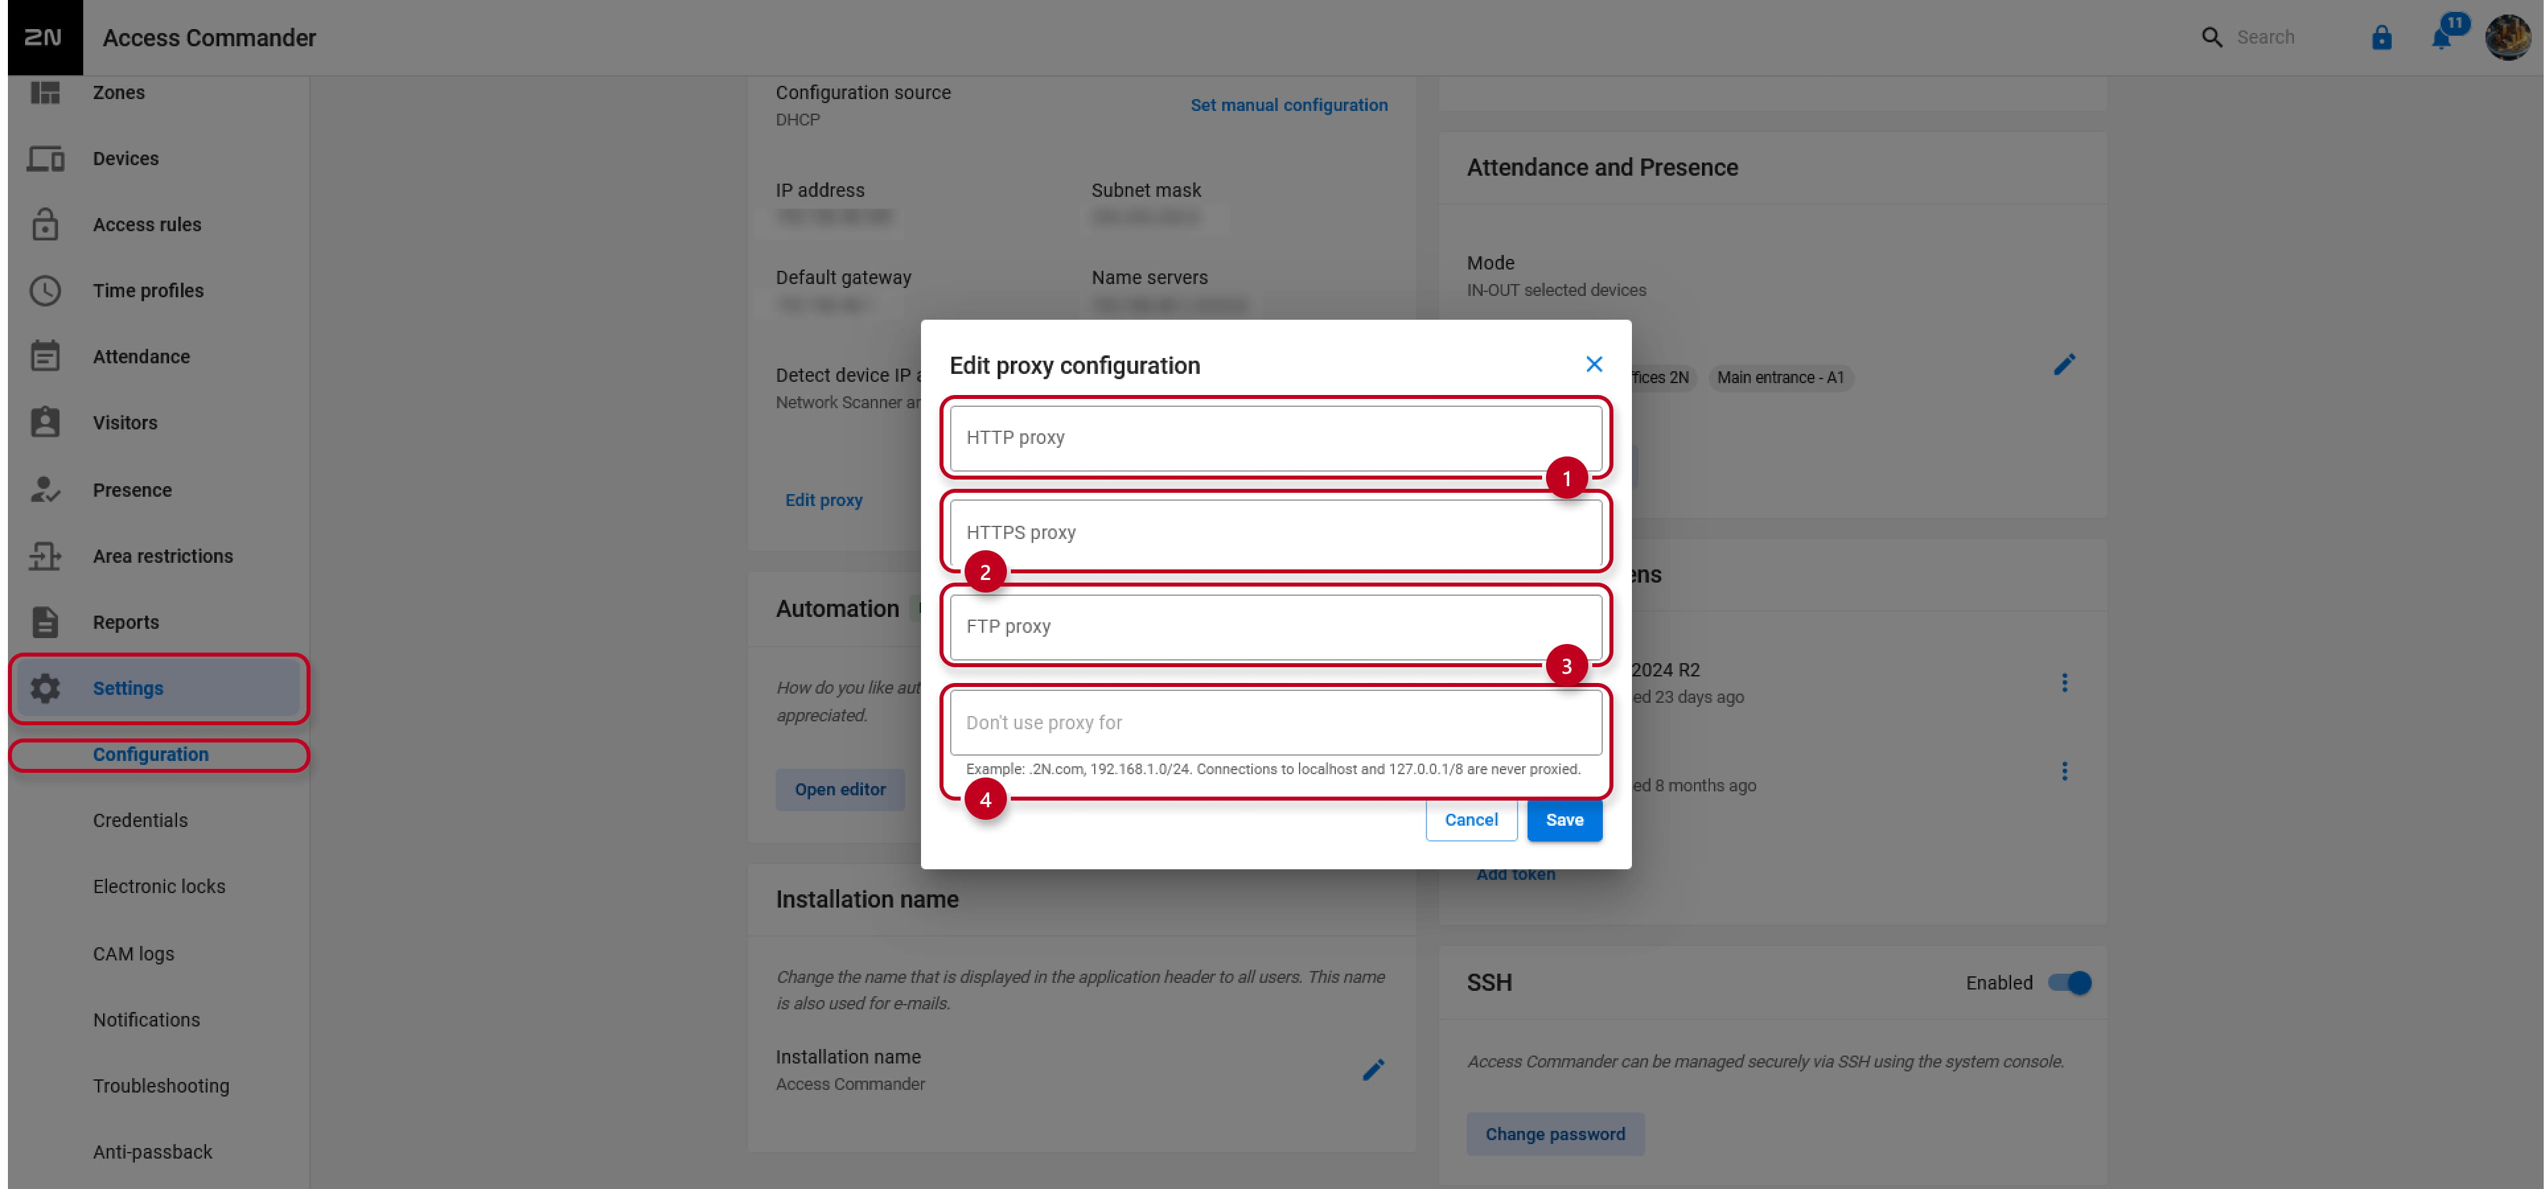This screenshot has height=1189, width=2545.
Task: Open the Devices menu item
Action: click(126, 158)
